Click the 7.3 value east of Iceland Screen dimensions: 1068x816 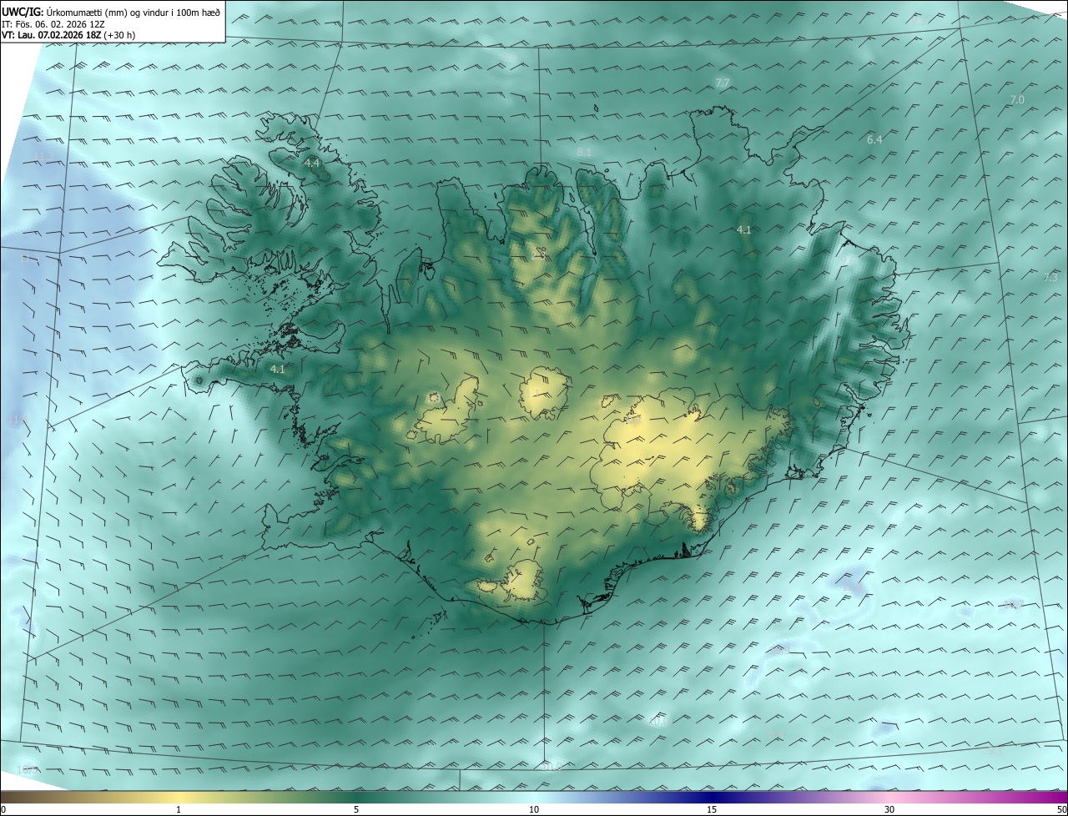tap(1050, 277)
